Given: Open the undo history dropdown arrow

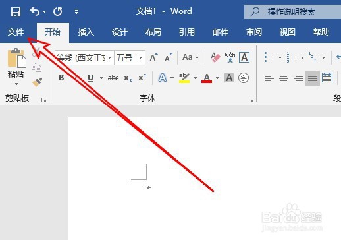Looking at the screenshot, I should [x=44, y=11].
